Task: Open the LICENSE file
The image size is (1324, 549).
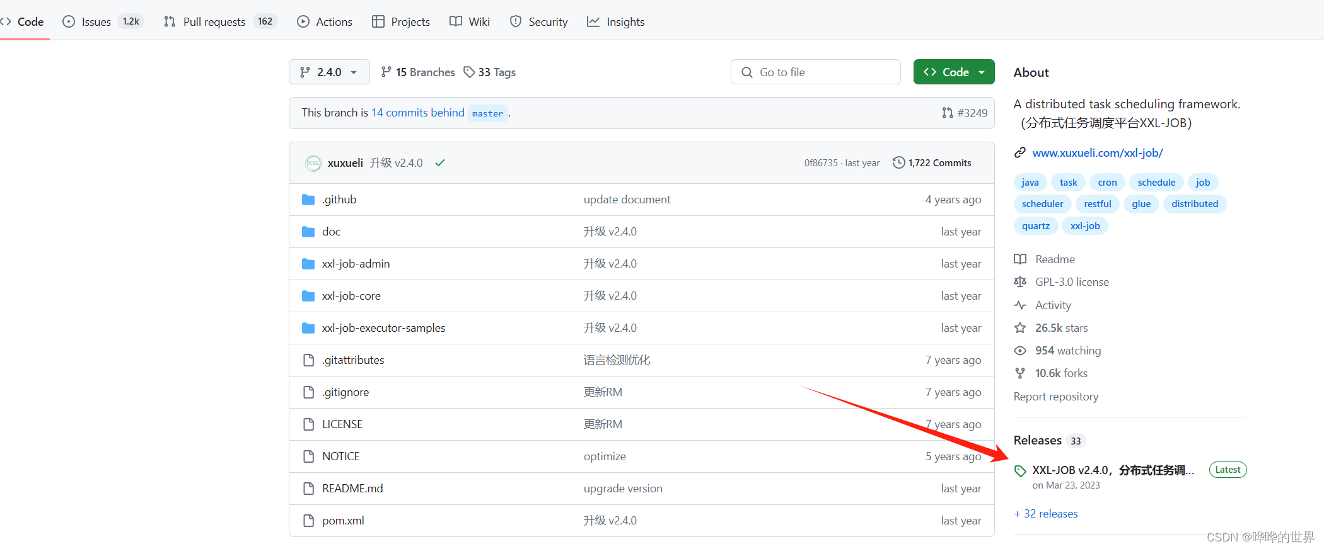Action: click(x=342, y=424)
